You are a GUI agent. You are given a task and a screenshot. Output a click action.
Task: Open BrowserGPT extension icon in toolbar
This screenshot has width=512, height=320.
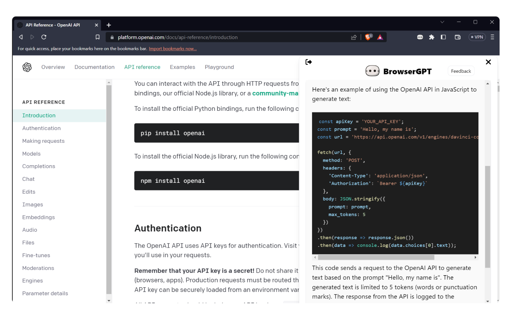click(420, 37)
